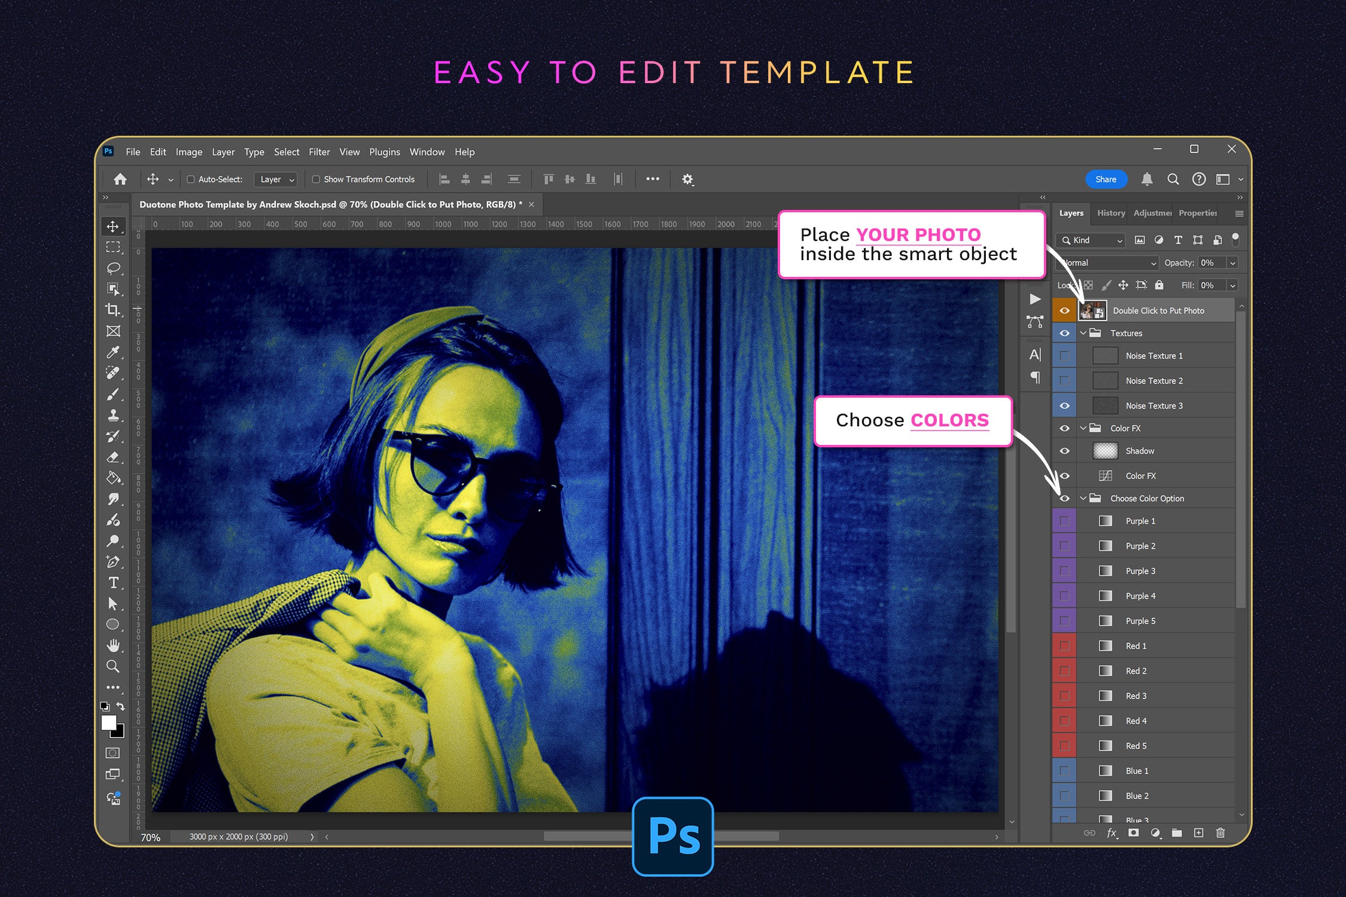Select the Lasso tool

[x=112, y=268]
